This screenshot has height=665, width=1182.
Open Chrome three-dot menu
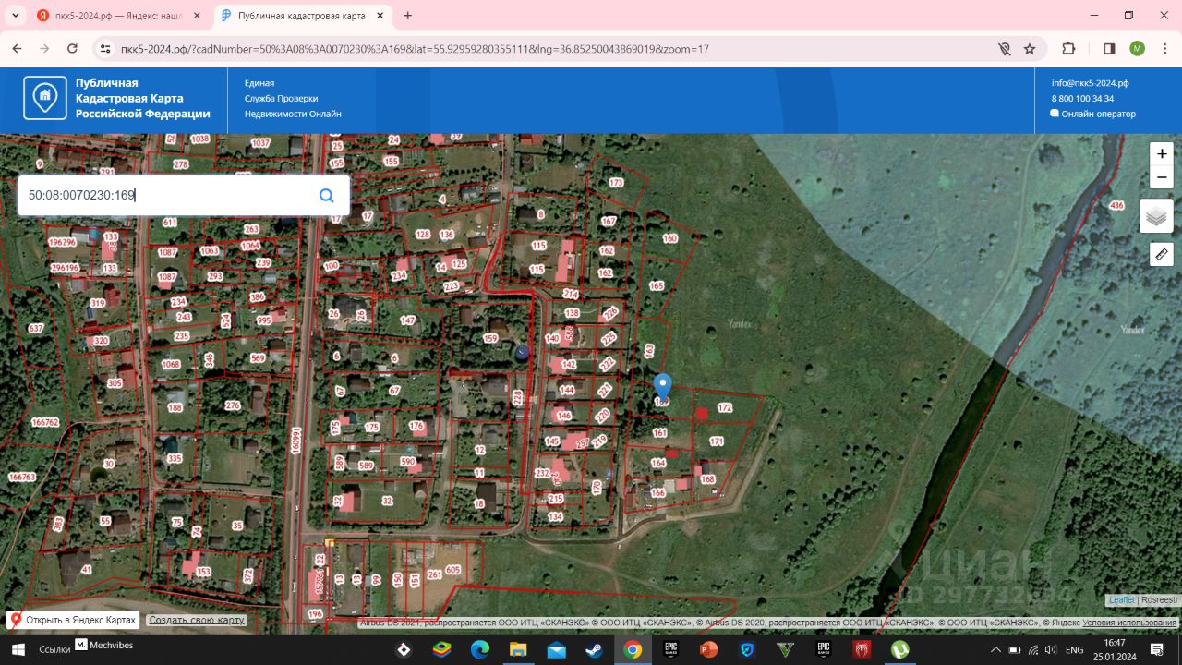point(1164,49)
